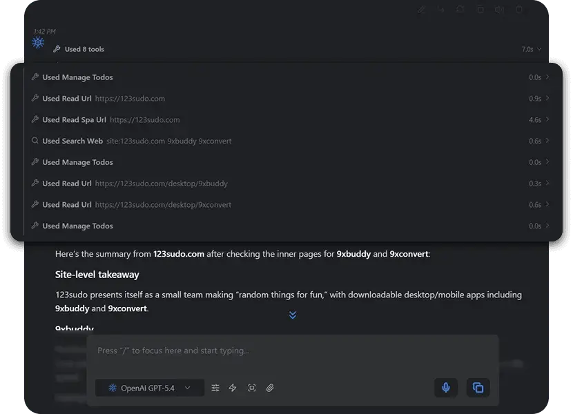The image size is (573, 414).
Task: Focus the message input field
Action: (x=292, y=351)
